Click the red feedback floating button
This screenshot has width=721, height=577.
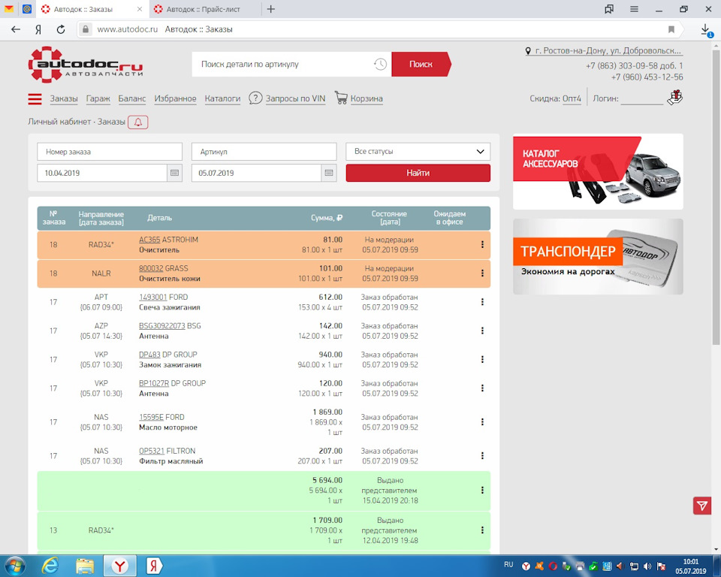[x=702, y=506]
